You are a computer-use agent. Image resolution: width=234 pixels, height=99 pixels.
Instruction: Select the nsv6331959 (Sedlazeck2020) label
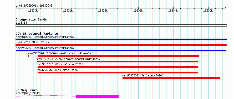tap(58, 70)
